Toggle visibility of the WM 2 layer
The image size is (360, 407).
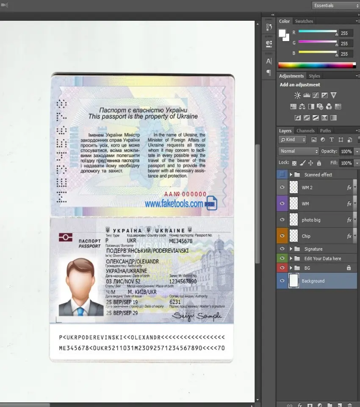(x=282, y=187)
